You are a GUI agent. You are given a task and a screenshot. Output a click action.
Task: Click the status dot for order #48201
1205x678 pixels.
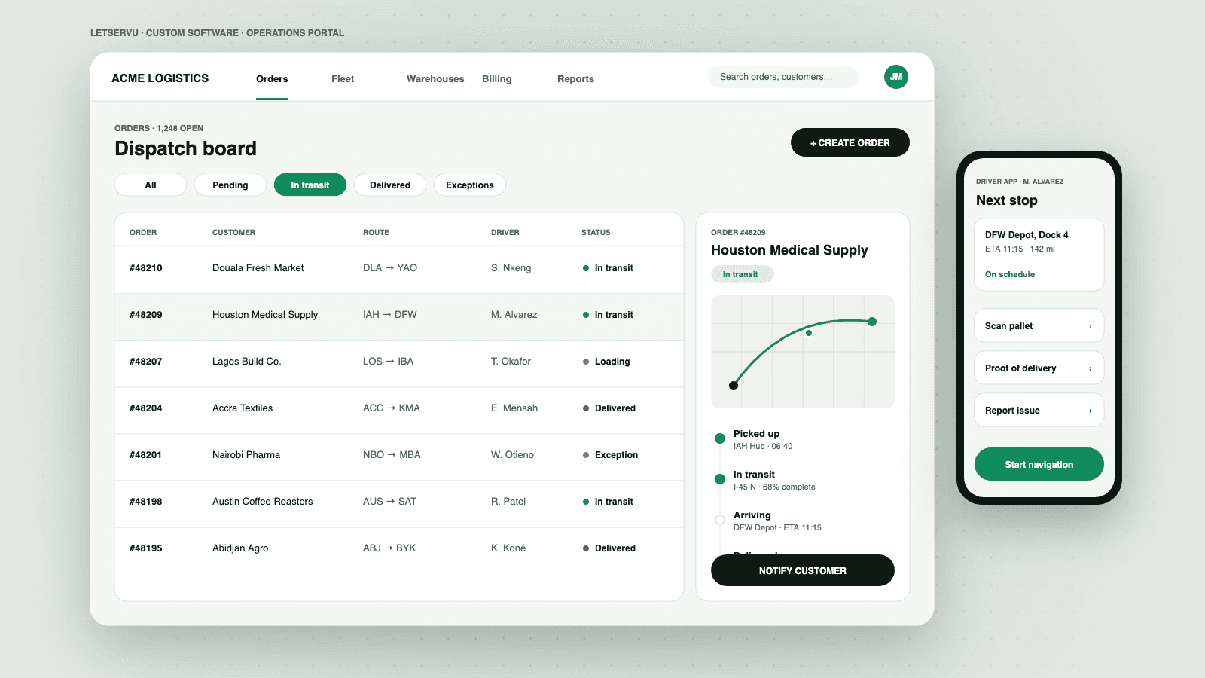pyautogui.click(x=586, y=455)
